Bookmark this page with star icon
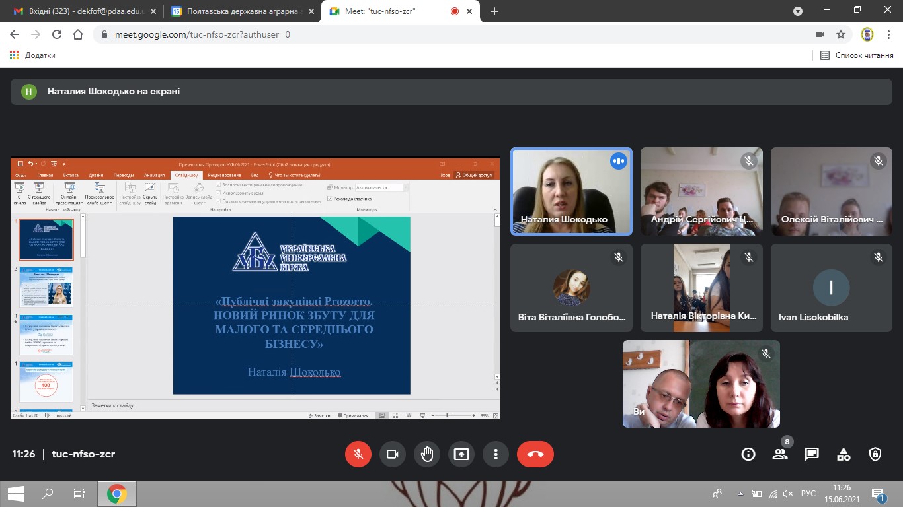This screenshot has width=903, height=507. point(841,34)
